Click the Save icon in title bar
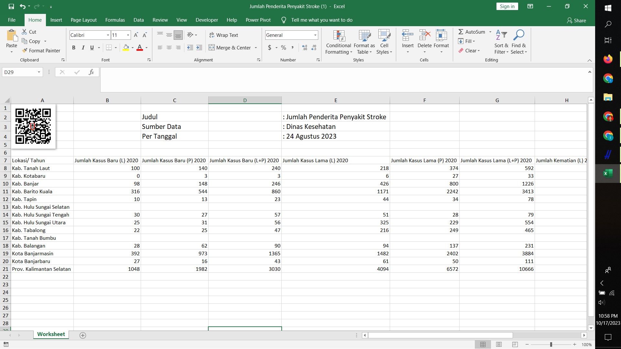 point(11,6)
